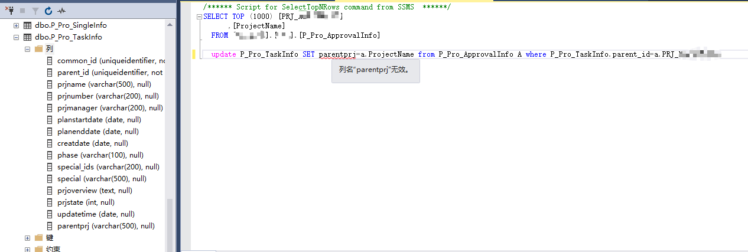Open the Activity Monitor pulse icon

(61, 11)
